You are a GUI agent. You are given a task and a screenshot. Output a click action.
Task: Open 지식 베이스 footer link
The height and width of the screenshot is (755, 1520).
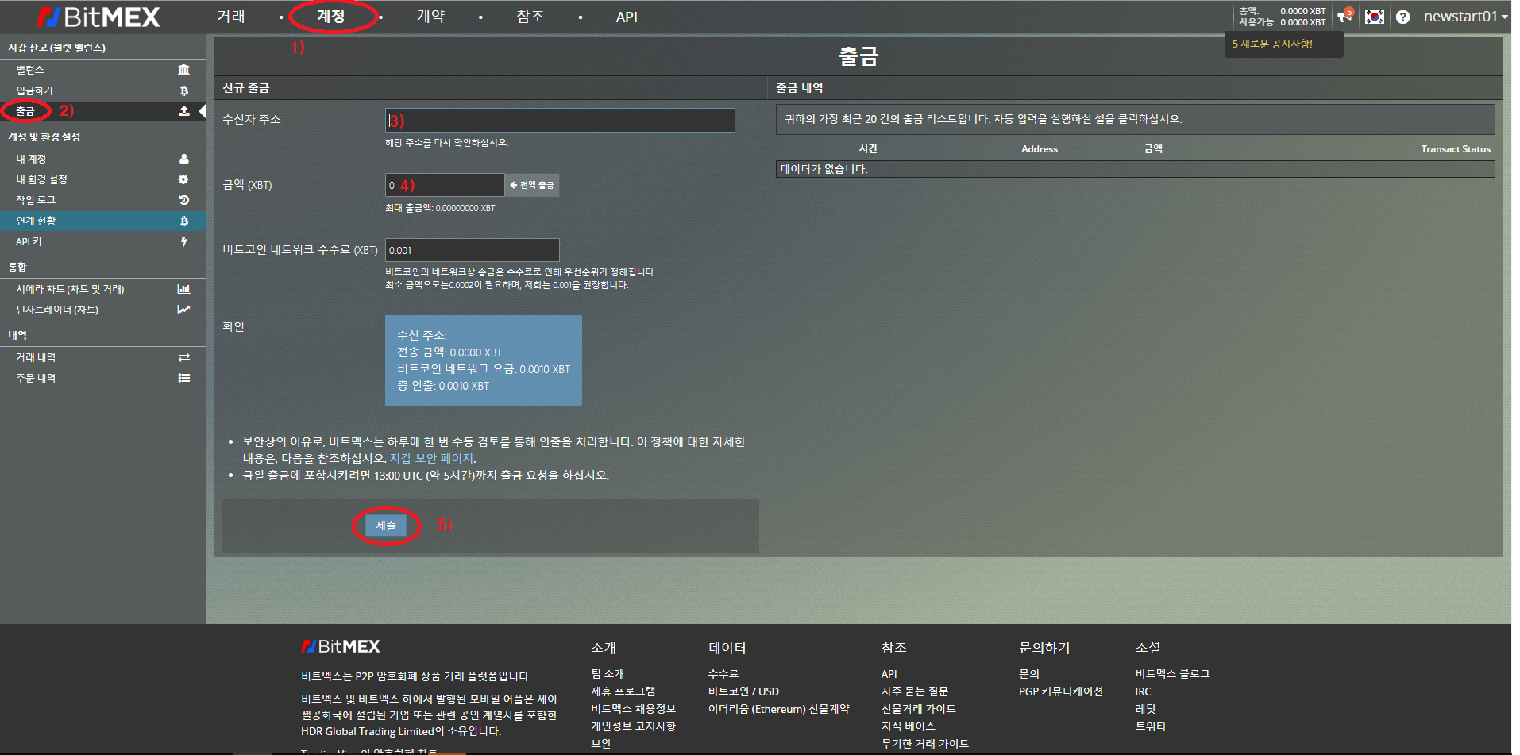pyautogui.click(x=909, y=726)
